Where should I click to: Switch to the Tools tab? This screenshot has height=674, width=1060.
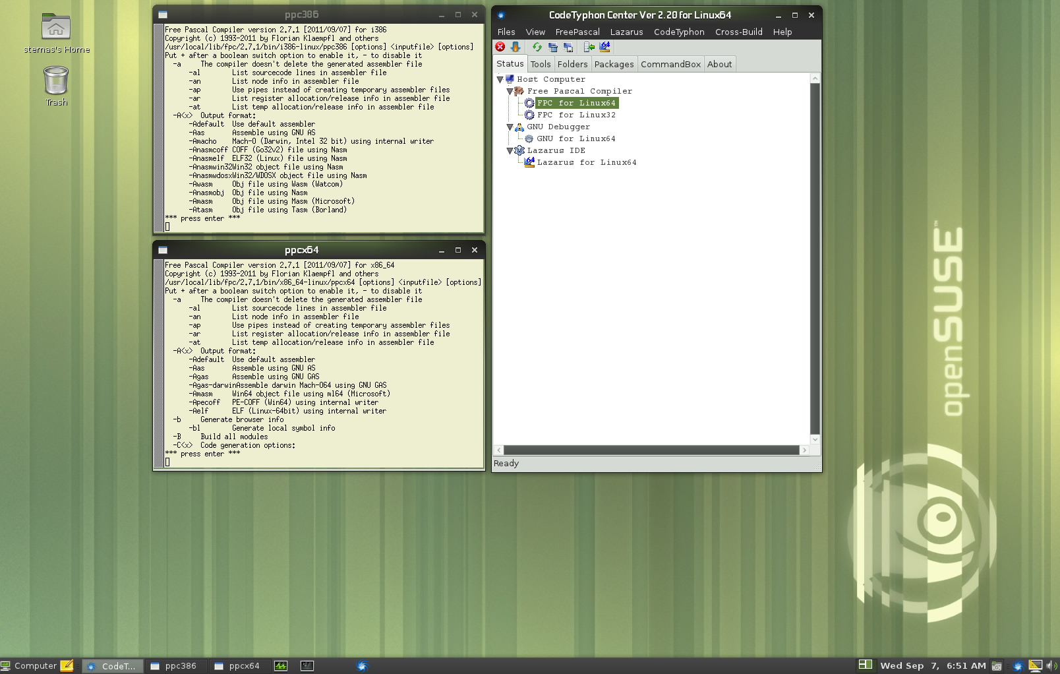pyautogui.click(x=541, y=64)
